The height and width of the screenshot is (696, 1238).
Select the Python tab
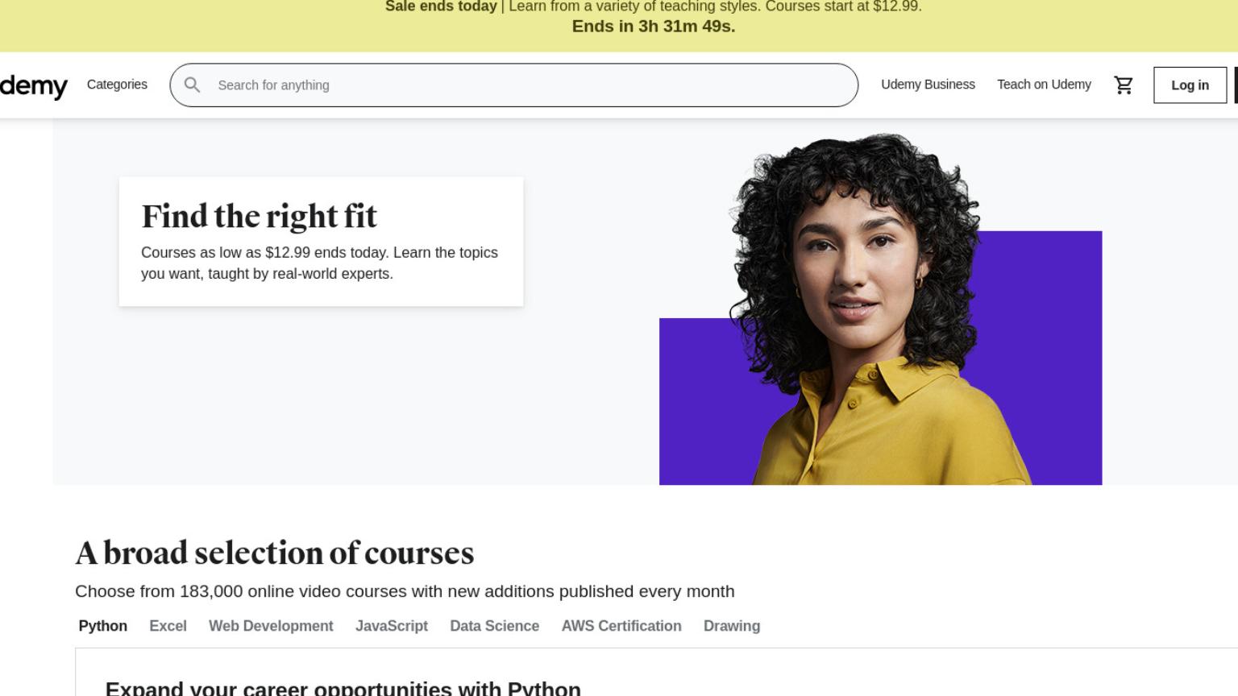click(x=103, y=626)
